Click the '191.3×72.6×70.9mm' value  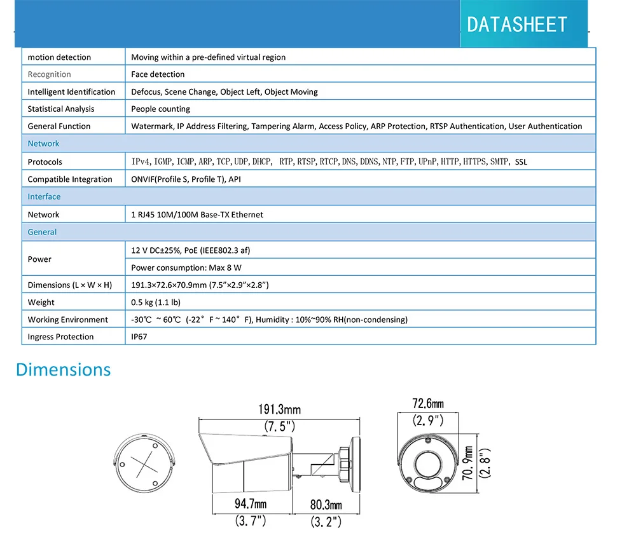pos(200,285)
